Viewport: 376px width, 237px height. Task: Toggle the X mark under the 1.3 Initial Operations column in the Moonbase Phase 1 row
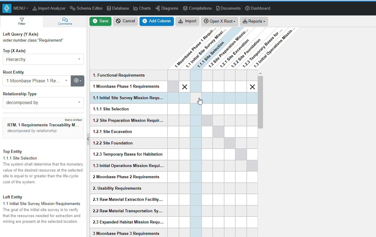tap(252, 87)
